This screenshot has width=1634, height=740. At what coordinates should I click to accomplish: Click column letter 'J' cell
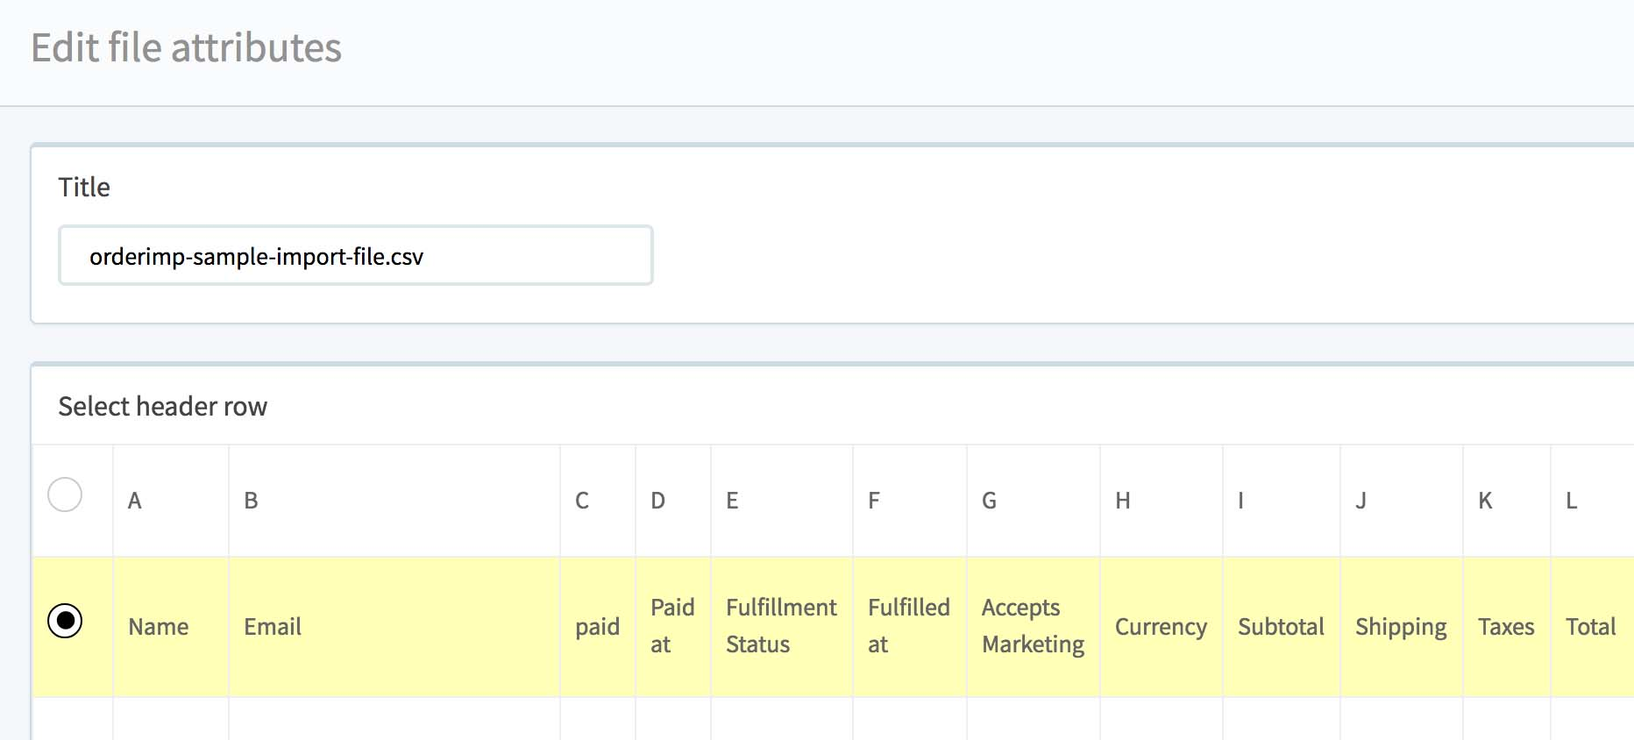coord(1402,501)
